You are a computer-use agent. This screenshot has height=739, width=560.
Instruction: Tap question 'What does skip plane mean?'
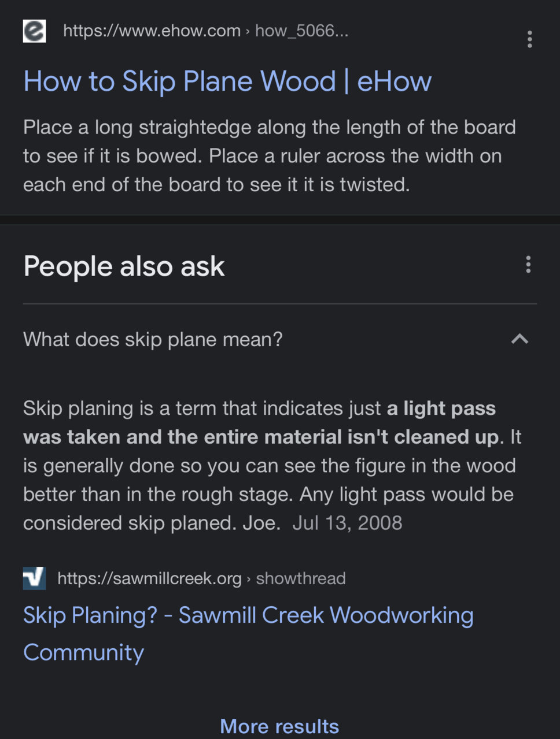click(x=153, y=339)
